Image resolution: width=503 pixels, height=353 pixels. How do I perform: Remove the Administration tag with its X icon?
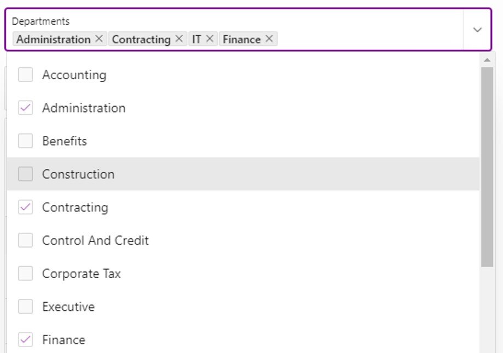tap(99, 39)
